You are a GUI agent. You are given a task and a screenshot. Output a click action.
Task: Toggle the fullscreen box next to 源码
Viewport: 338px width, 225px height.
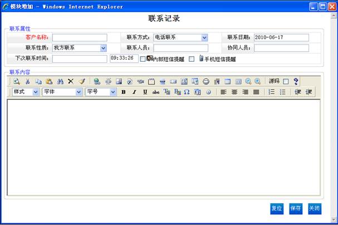click(x=286, y=81)
